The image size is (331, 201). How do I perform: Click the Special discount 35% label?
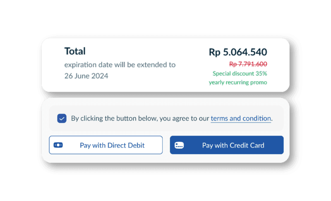click(x=240, y=73)
